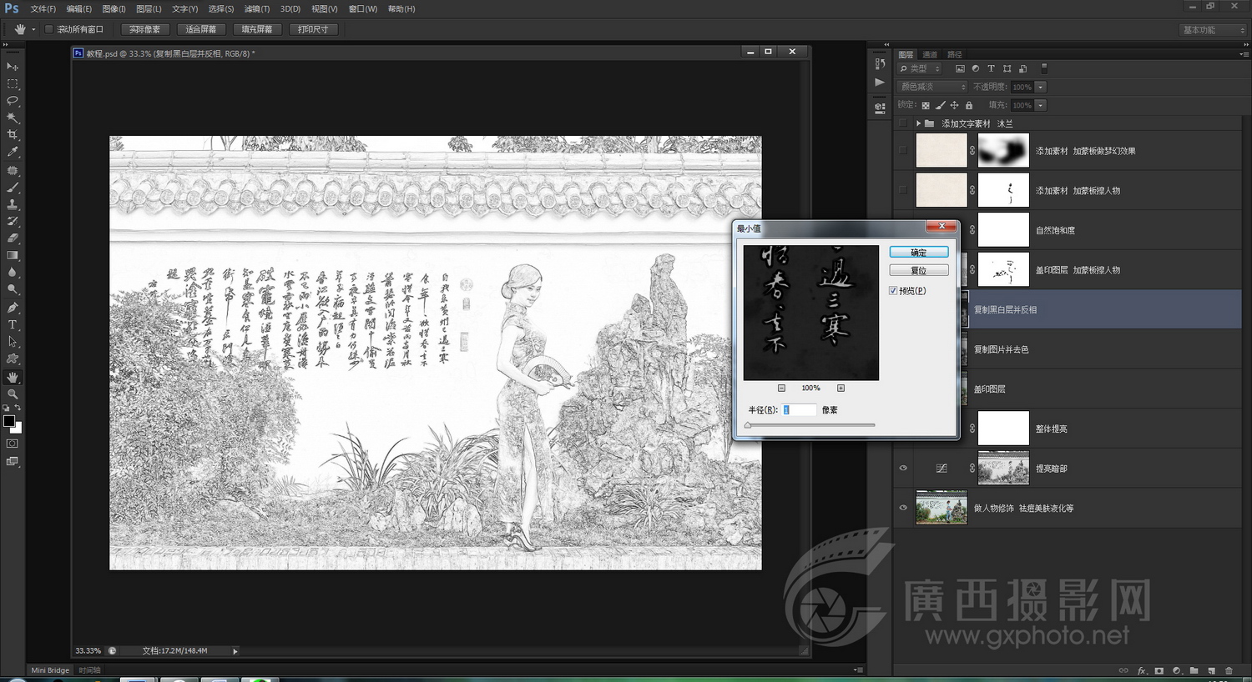Viewport: 1252px width, 682px height.
Task: Click the layer fx styles icon
Action: pos(1142,670)
